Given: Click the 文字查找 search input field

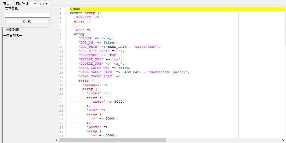Looking at the screenshot, I should (27, 15).
